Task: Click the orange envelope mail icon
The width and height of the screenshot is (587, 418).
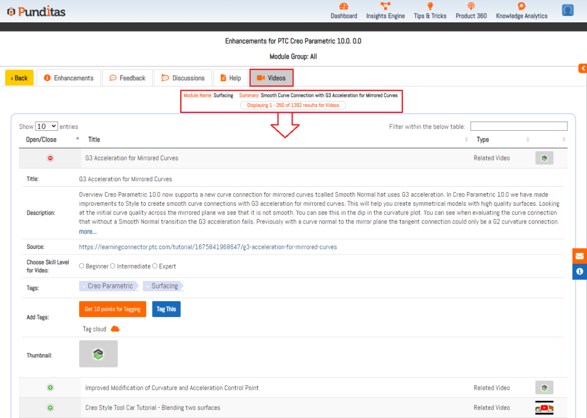Action: coord(580,256)
